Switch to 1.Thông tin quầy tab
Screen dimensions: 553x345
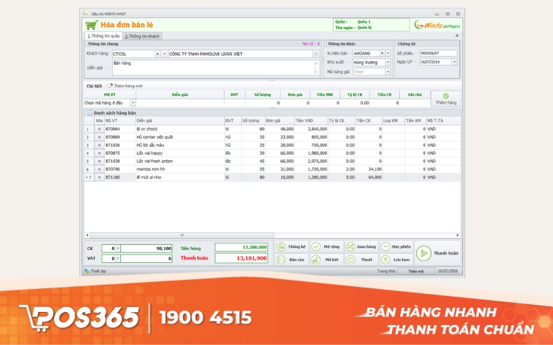click(104, 36)
